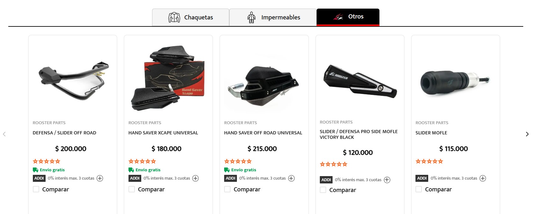Go to previous products with left carousel arrow
The width and height of the screenshot is (543, 214).
4,134
